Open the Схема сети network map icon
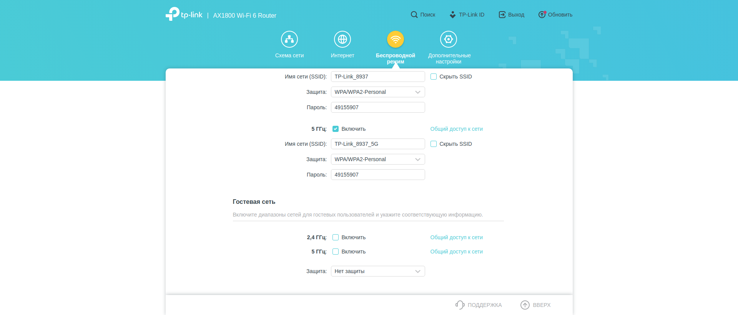 (x=289, y=39)
